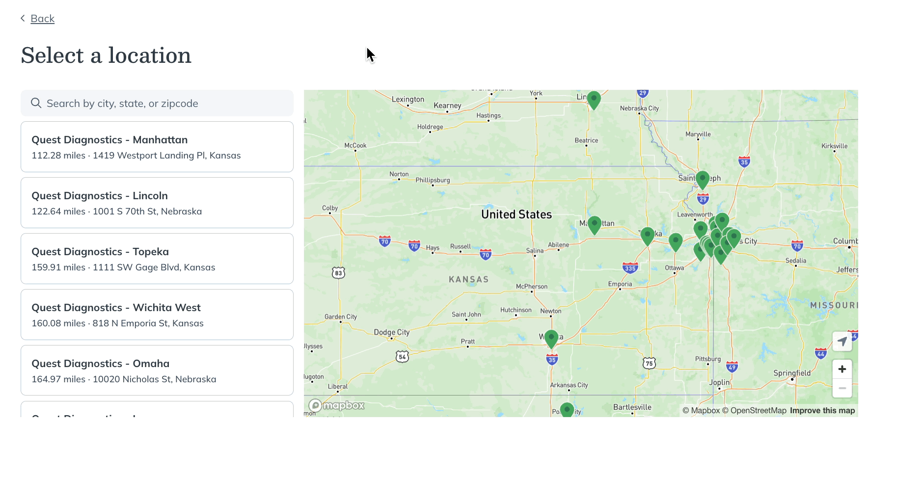Click the green pin between Topeka and Kansas City
This screenshot has width=923, height=477.
coord(676,242)
